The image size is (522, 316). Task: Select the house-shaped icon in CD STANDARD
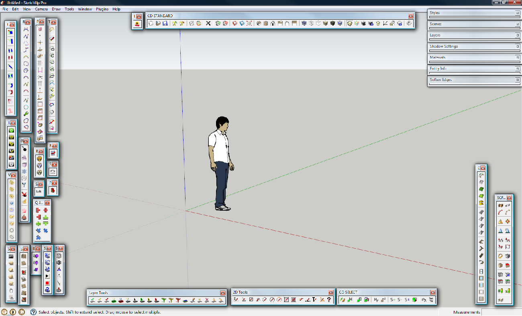[x=273, y=24]
